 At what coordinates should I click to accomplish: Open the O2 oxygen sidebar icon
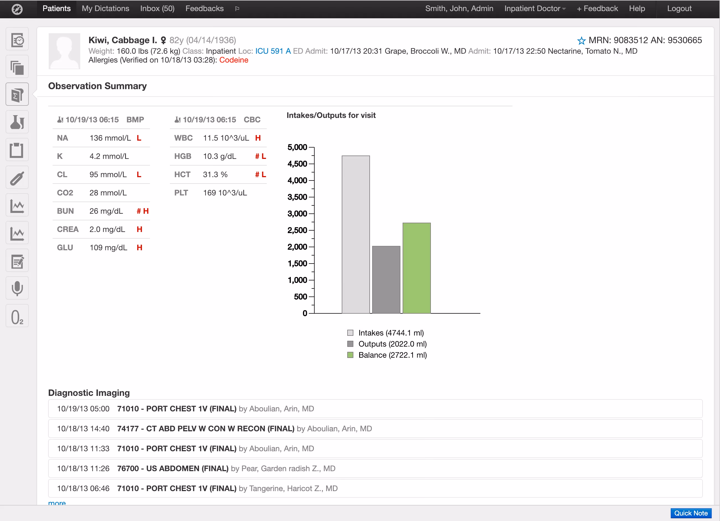pos(17,316)
